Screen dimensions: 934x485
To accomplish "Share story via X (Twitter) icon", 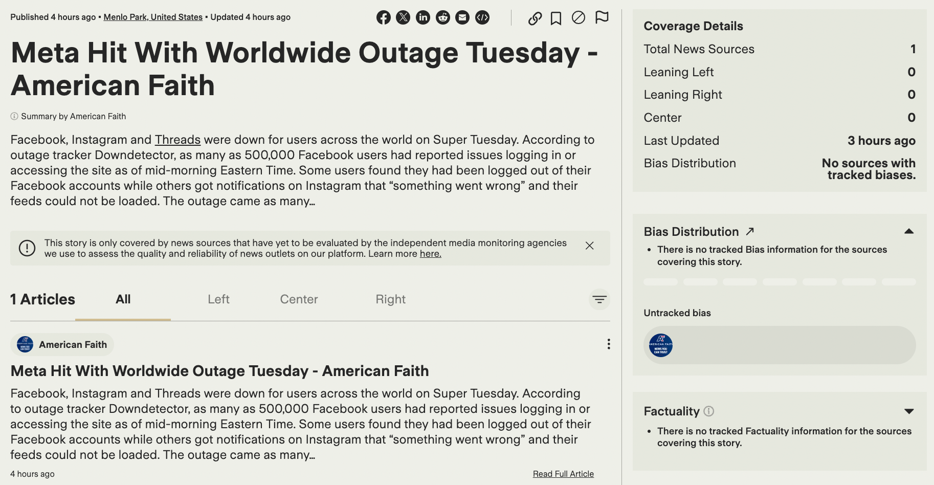I will tap(403, 18).
